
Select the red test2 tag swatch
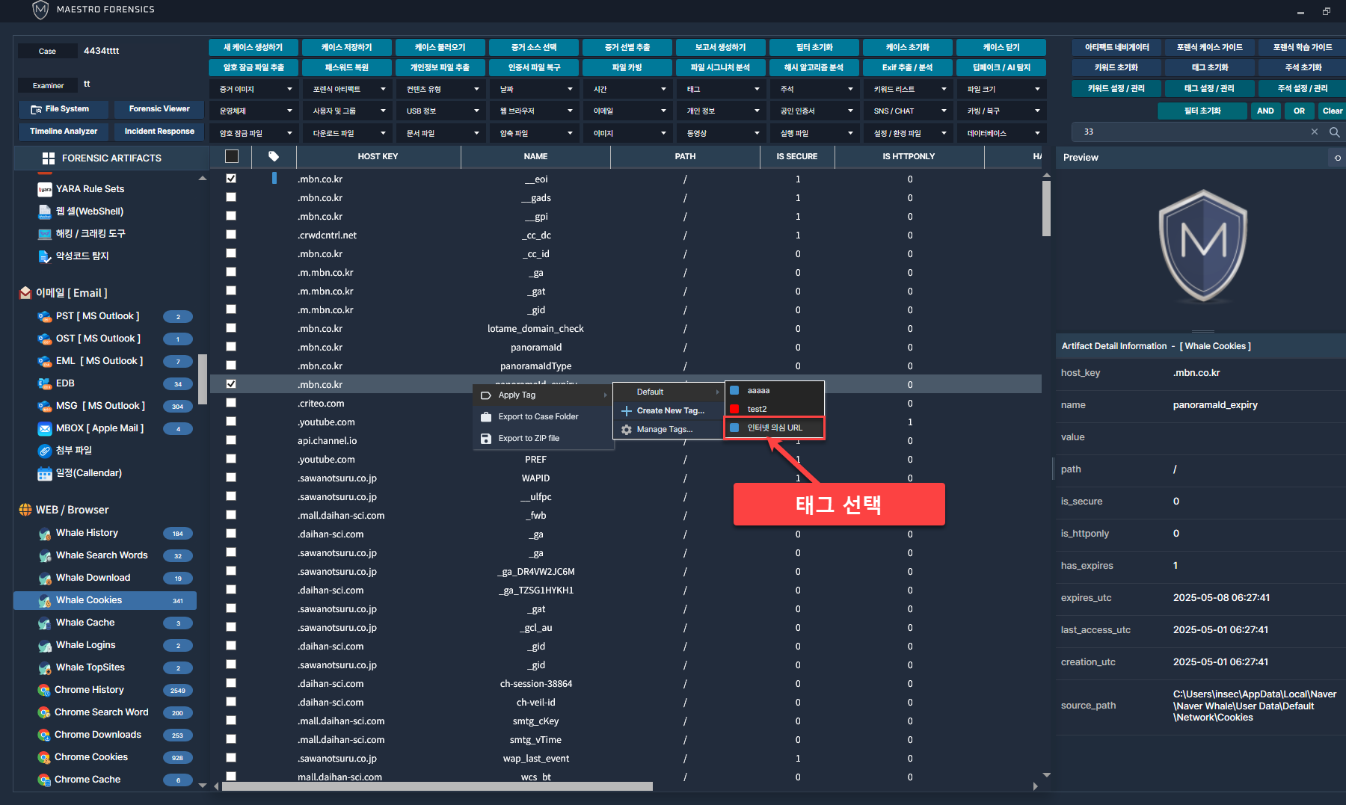coord(734,409)
